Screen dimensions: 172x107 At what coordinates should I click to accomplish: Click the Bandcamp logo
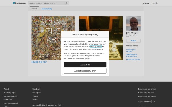pos(19,3)
